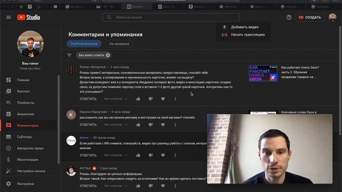The image size is (342, 192).
Task: Click the comment filter icon
Action: [69, 55]
